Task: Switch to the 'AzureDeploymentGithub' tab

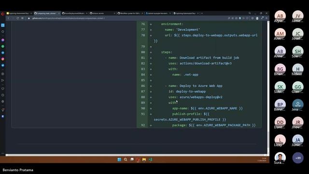Action: click(74, 14)
